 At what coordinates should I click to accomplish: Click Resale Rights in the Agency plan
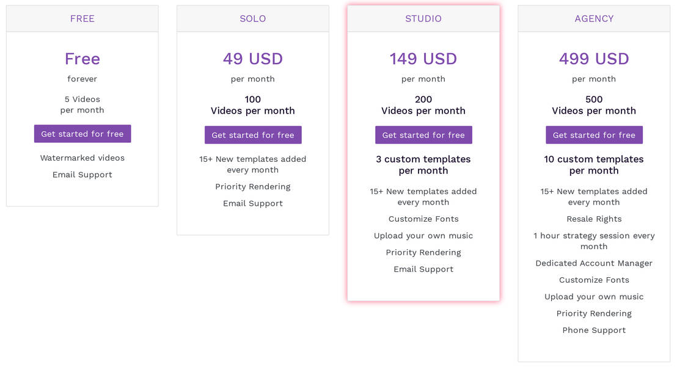click(x=594, y=219)
